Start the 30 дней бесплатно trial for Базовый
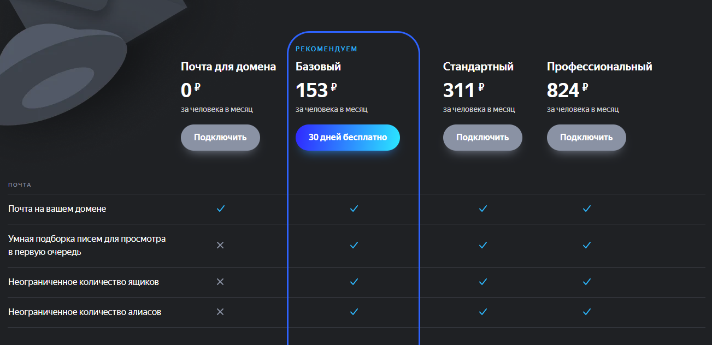The image size is (712, 345). pyautogui.click(x=348, y=138)
